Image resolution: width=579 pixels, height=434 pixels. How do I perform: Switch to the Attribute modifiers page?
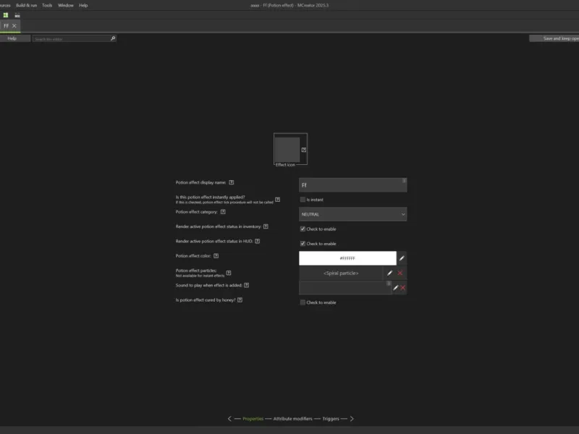(292, 419)
